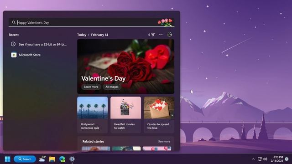The width and height of the screenshot is (292, 164).
Task: Open File Explorer from the taskbar
Action: (52, 159)
